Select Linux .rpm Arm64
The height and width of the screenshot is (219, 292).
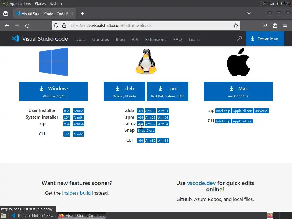tap(163, 117)
